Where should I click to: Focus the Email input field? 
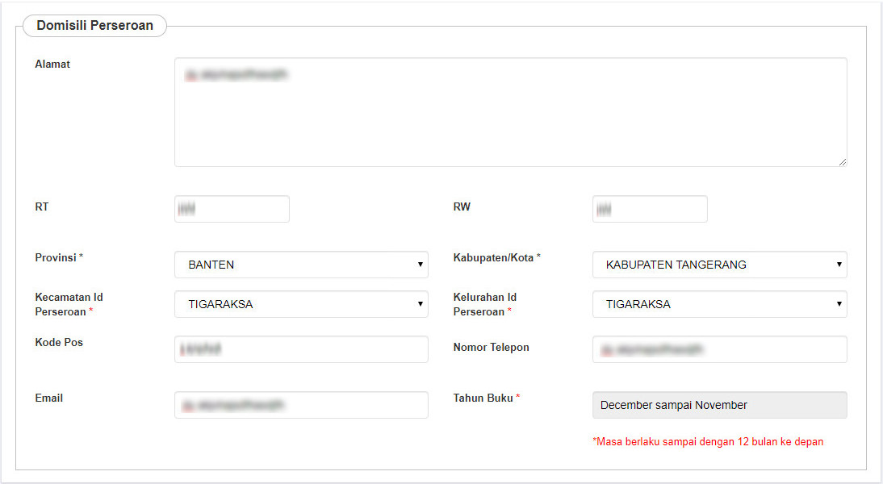point(301,405)
